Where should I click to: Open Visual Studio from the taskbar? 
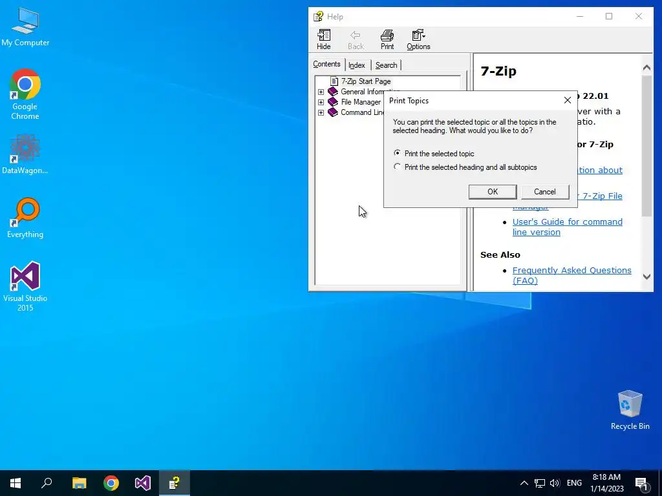pyautogui.click(x=143, y=483)
